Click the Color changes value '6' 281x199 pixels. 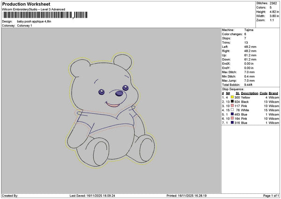click(x=245, y=34)
